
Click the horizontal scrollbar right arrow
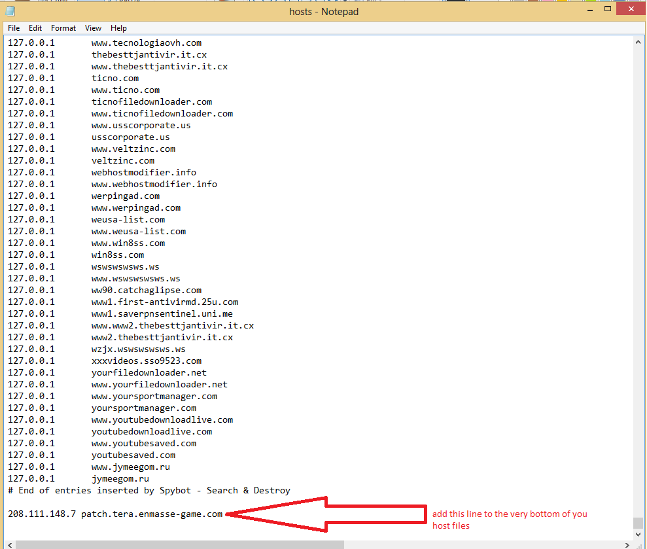(x=627, y=545)
